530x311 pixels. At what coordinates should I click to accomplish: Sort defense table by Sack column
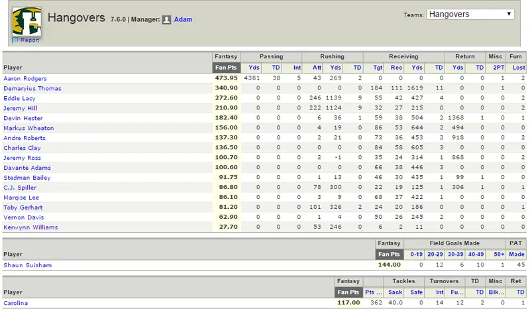coord(395,292)
